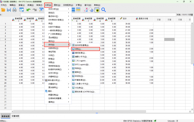Screen dimensions: 194x122
Task: Expand the 功效分析(W) submenu
Action: coord(58,9)
